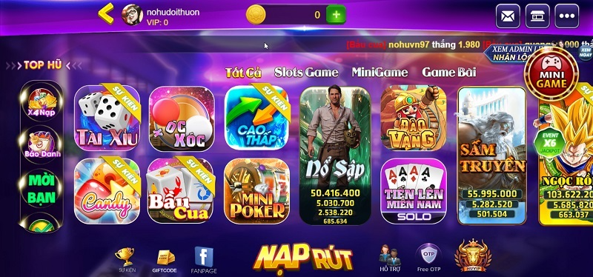Screen dimensions: 593x277
Task: Open the mail envelope inbox icon
Action: tap(508, 16)
